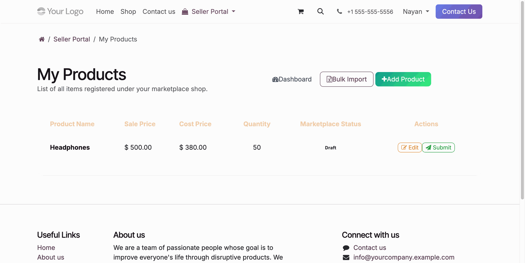Click the Your Logo image

coord(60,11)
